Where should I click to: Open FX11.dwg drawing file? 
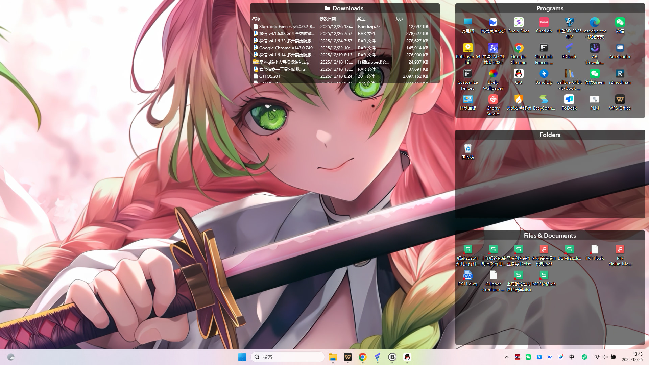coord(468,275)
